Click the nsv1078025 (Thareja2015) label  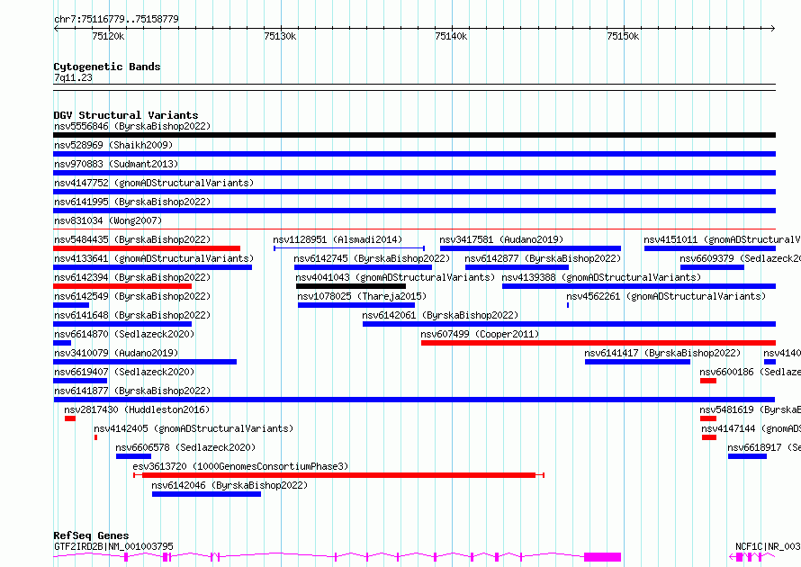[362, 296]
